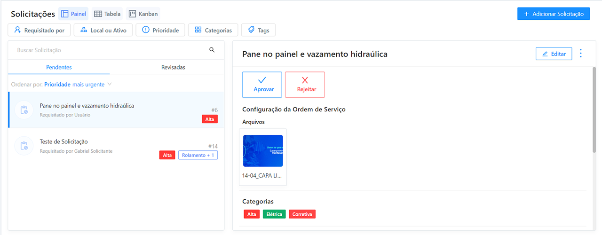Click the person icon in Requisitado por
This screenshot has height=235, width=602.
point(17,30)
